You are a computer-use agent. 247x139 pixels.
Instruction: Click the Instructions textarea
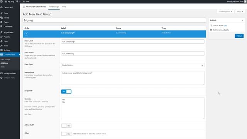[133, 78]
